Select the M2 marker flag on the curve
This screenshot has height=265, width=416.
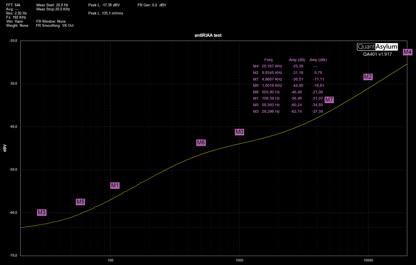point(368,77)
